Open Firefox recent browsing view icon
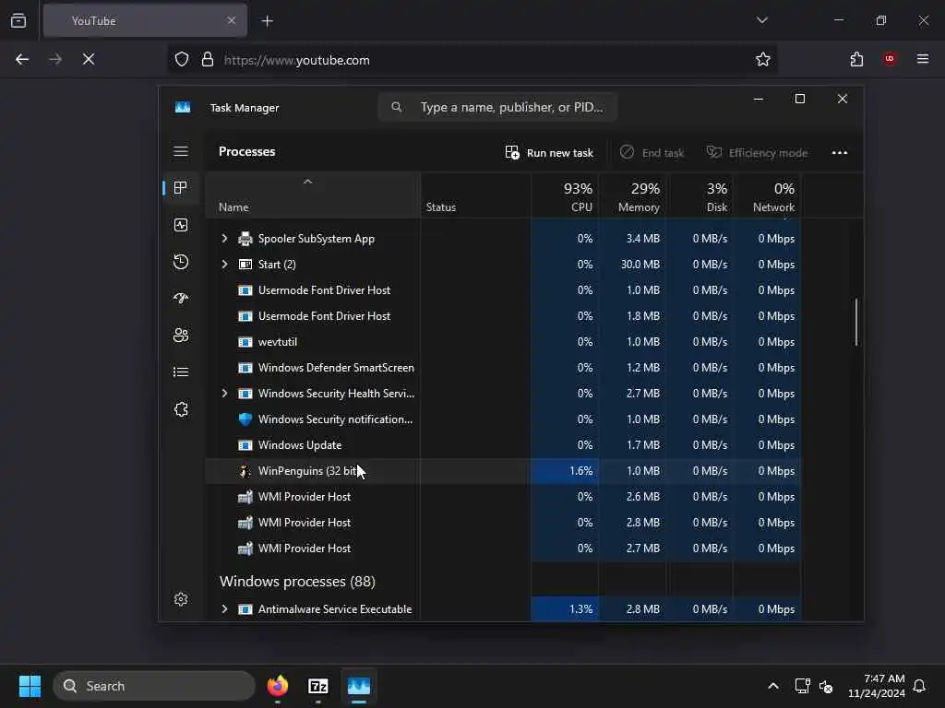945x708 pixels. [x=18, y=20]
